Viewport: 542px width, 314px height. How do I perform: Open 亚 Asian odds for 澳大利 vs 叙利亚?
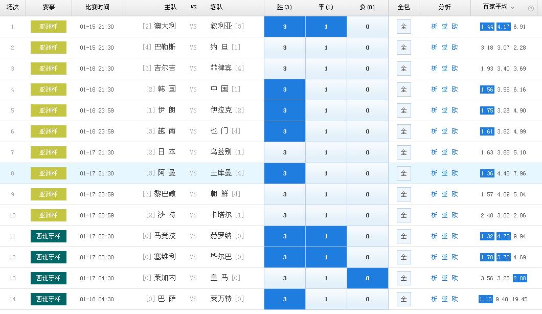tap(444, 27)
